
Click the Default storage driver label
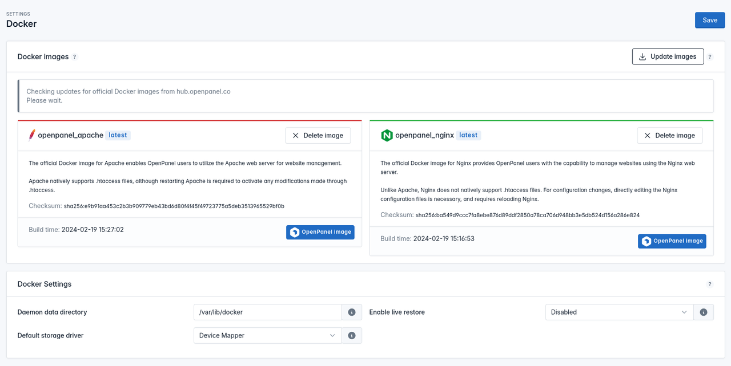coord(50,335)
